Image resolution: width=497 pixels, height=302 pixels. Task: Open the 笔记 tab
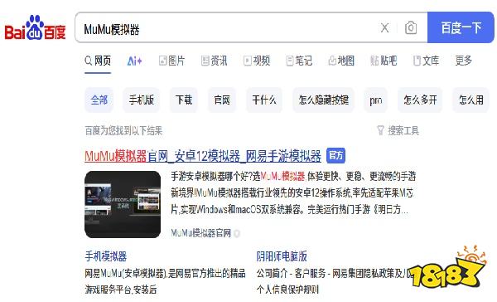(299, 61)
